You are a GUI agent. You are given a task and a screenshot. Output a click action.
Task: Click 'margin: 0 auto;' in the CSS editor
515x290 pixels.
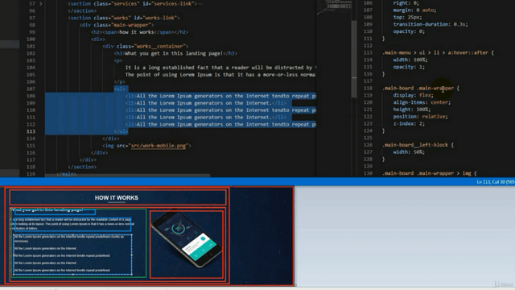pos(414,10)
